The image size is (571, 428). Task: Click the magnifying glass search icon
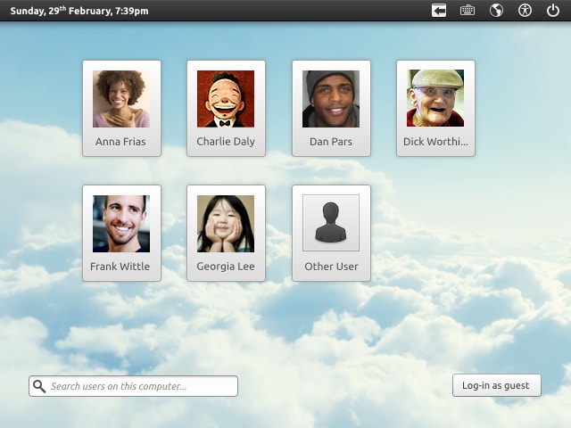(39, 386)
